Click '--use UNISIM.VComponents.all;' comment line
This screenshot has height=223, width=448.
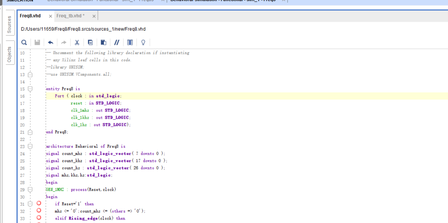[79, 75]
